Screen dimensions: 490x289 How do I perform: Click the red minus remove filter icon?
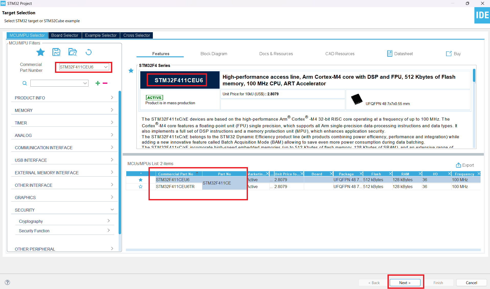tap(105, 83)
